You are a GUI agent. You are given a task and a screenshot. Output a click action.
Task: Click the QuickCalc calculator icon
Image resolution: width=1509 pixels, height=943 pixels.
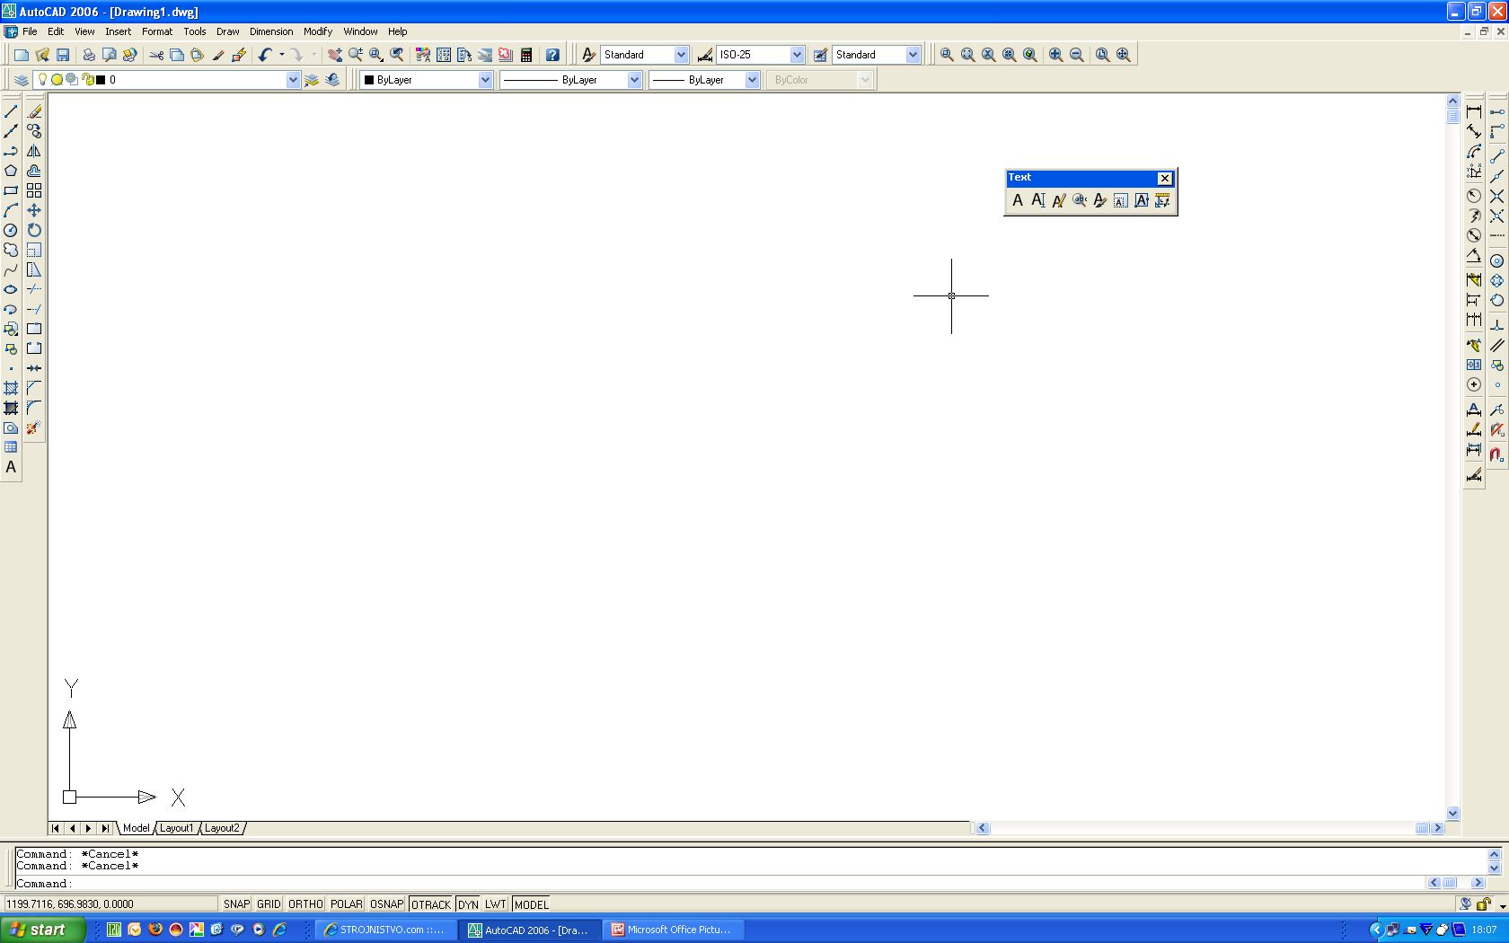pos(526,55)
